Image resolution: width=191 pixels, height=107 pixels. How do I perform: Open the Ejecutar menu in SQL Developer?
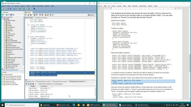(23, 6)
